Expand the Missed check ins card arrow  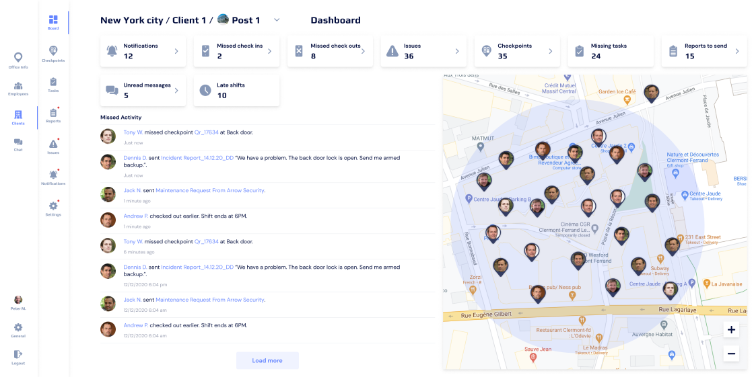pyautogui.click(x=269, y=51)
